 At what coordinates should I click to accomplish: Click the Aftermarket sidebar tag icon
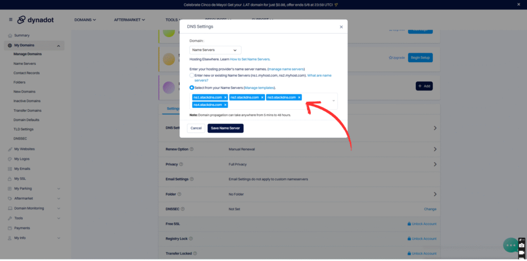coord(10,198)
